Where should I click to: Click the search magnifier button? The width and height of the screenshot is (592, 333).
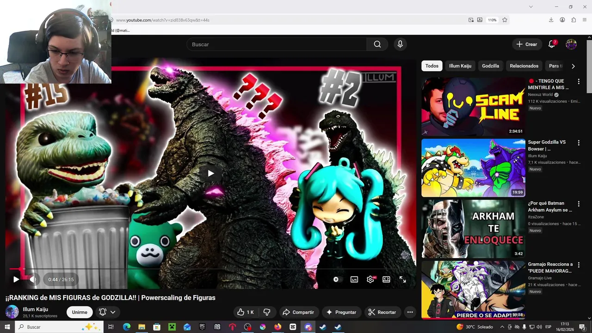click(377, 44)
